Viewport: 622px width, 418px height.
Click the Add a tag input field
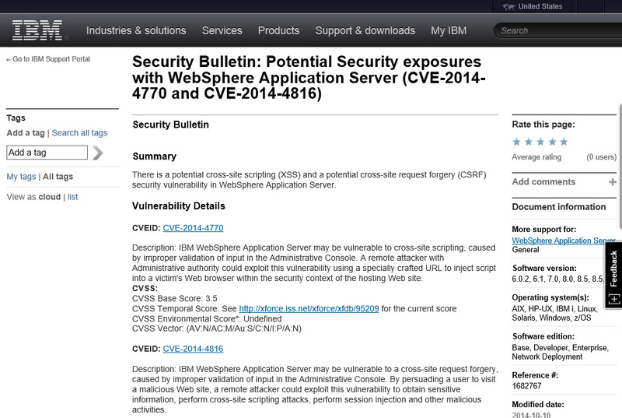pos(47,153)
